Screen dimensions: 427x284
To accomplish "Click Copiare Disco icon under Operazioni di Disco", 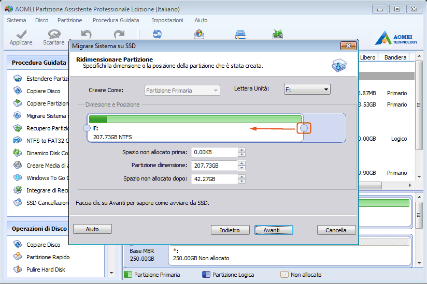I will pyautogui.click(x=18, y=245).
